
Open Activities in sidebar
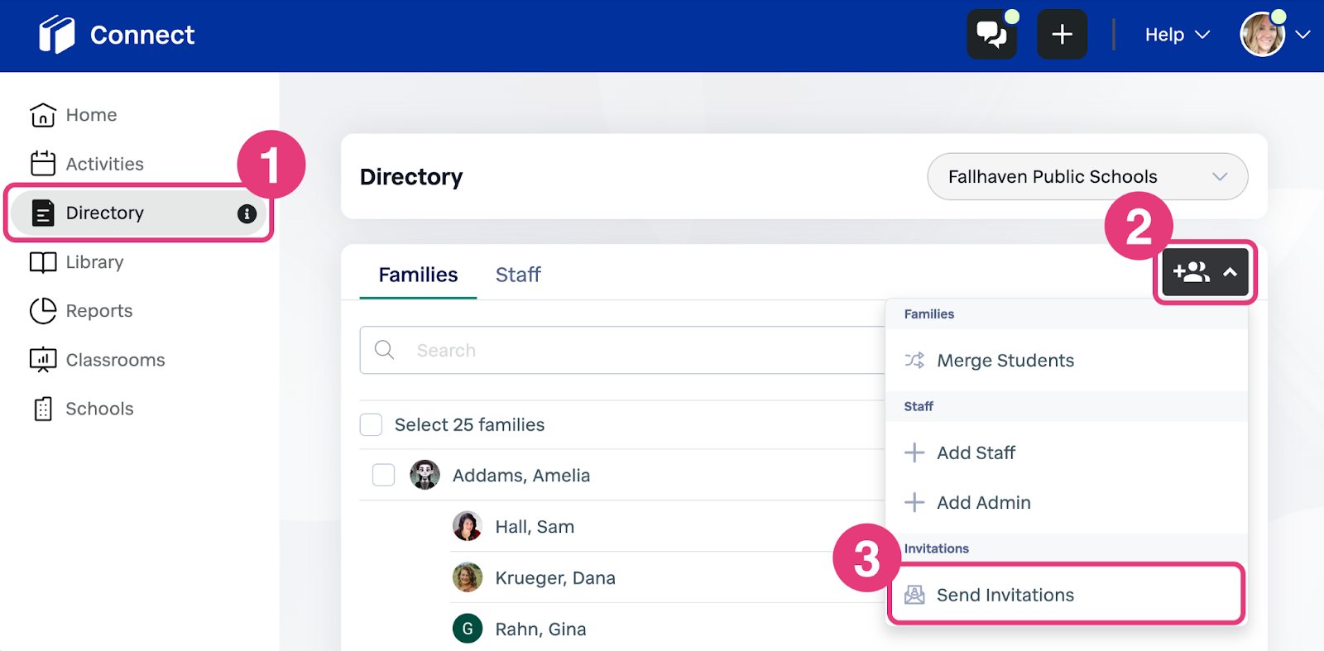[x=104, y=164]
